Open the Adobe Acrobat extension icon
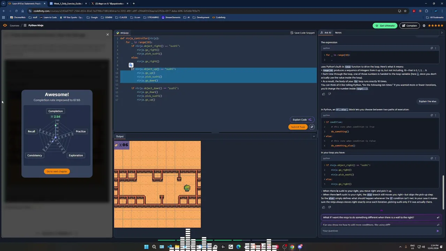The image size is (446, 251). pyautogui.click(x=414, y=11)
